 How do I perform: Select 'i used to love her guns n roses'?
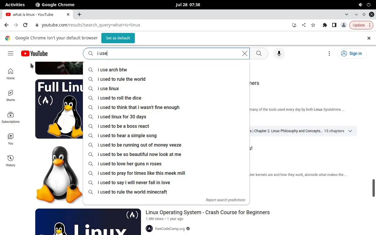coord(166,164)
